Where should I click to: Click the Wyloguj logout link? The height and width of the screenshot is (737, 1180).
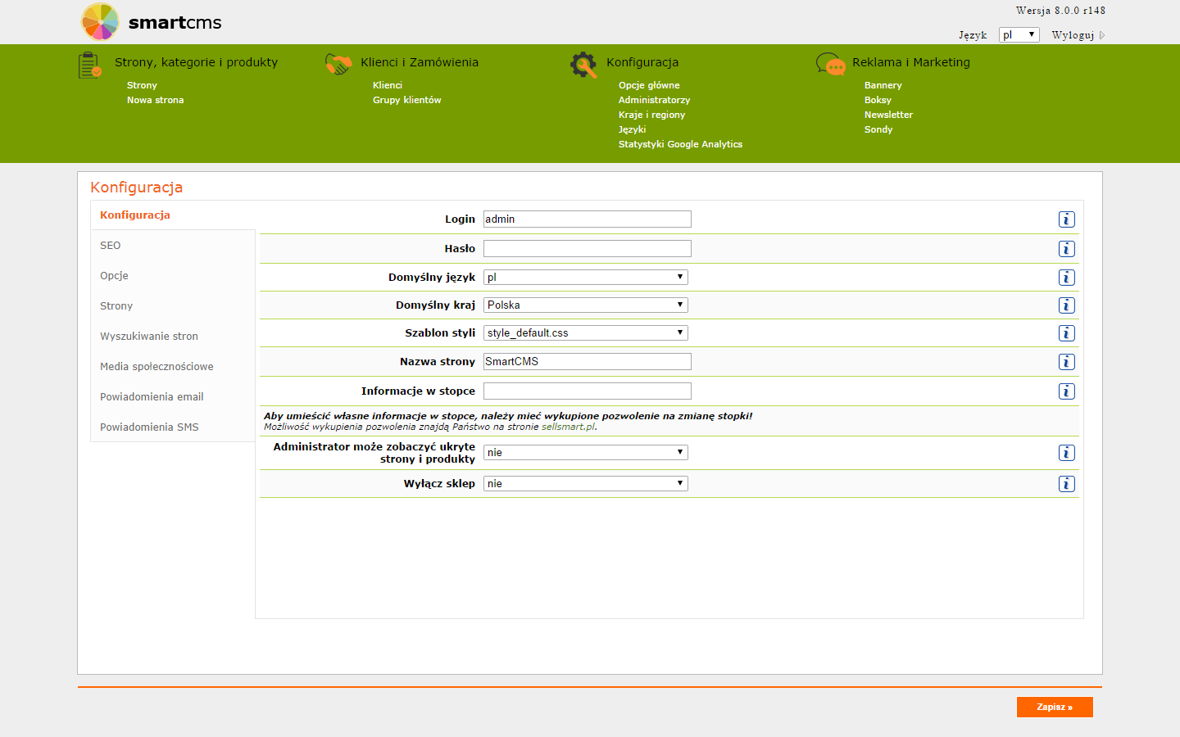tap(1073, 35)
